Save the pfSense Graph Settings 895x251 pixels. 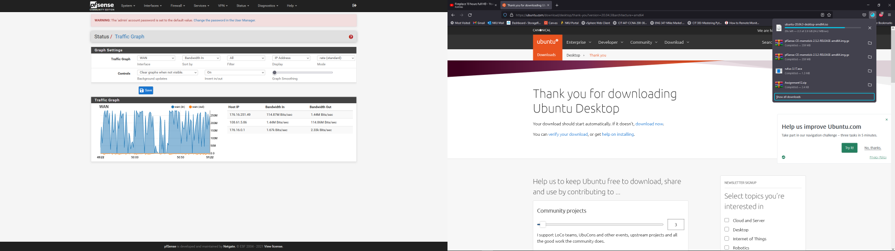tap(146, 90)
